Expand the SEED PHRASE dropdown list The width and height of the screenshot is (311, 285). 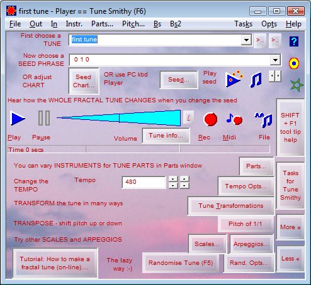275,60
